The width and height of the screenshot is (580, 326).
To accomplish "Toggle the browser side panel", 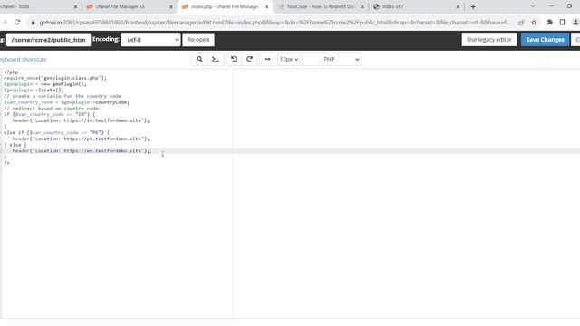I will [563, 22].
